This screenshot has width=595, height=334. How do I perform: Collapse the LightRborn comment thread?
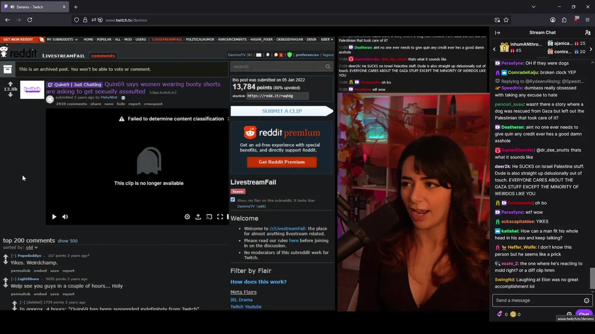[13, 279]
